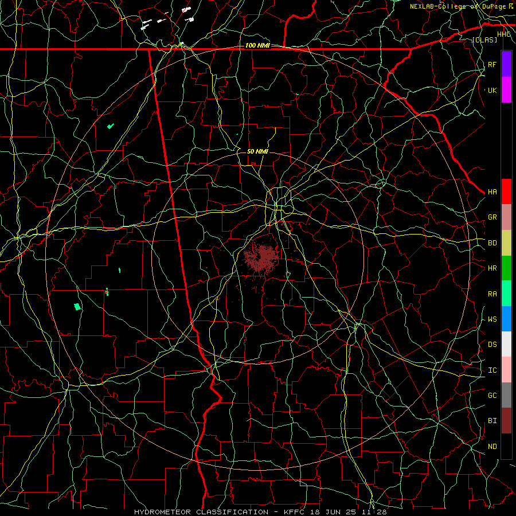Click the 'GR' legend label
This screenshot has height=516, width=516.
click(x=492, y=217)
